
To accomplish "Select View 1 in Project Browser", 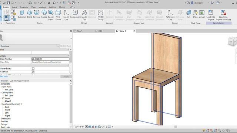I will pos(8,101).
